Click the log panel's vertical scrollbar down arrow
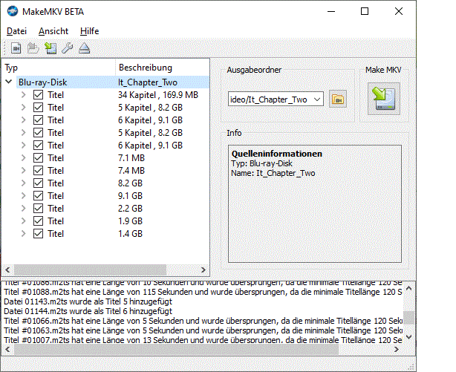This screenshot has width=456, height=372. (409, 336)
